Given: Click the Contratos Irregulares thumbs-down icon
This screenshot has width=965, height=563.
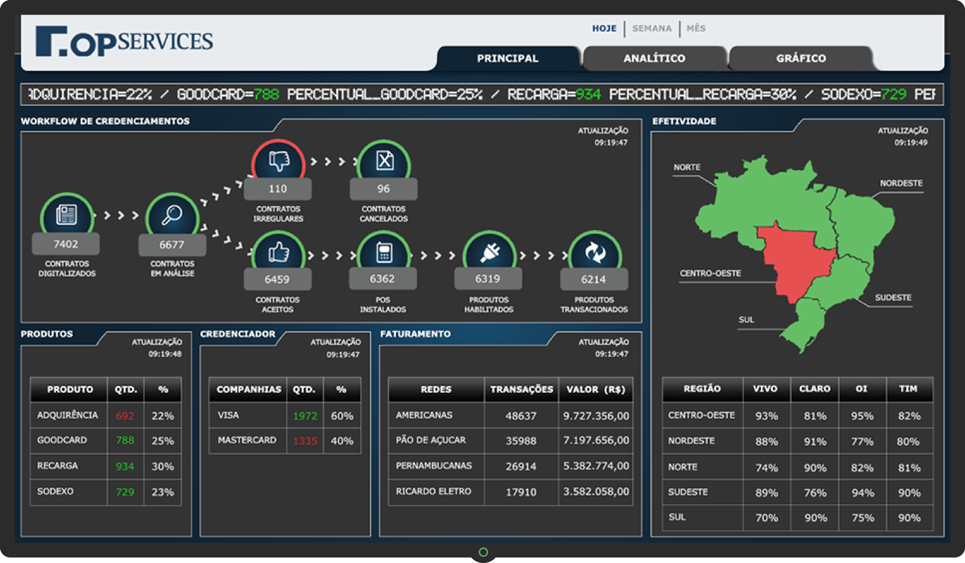Looking at the screenshot, I should (279, 161).
